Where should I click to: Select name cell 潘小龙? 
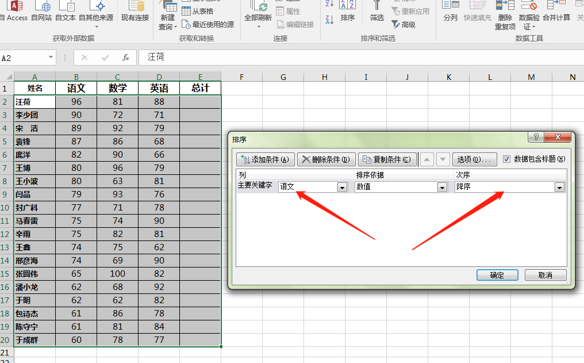point(34,287)
